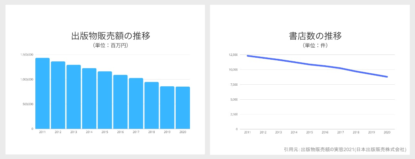Click the 12,500 y-axis label
415x159 pixels.
233,55
